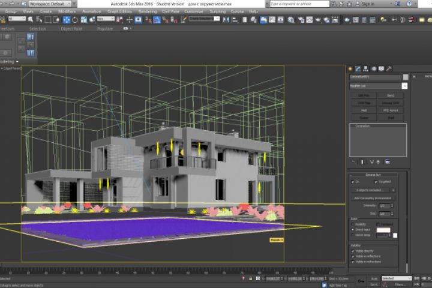Click the Edit Poly modifier button

coord(364,95)
